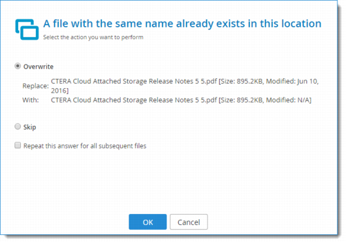Click the 'Overwrite' option label
Image resolution: width=346 pixels, height=242 pixels.
(39, 67)
